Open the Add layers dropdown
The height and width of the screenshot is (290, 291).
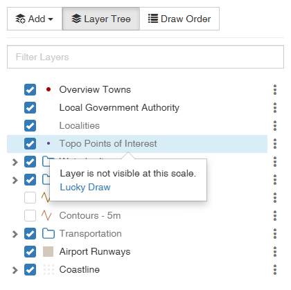(35, 19)
